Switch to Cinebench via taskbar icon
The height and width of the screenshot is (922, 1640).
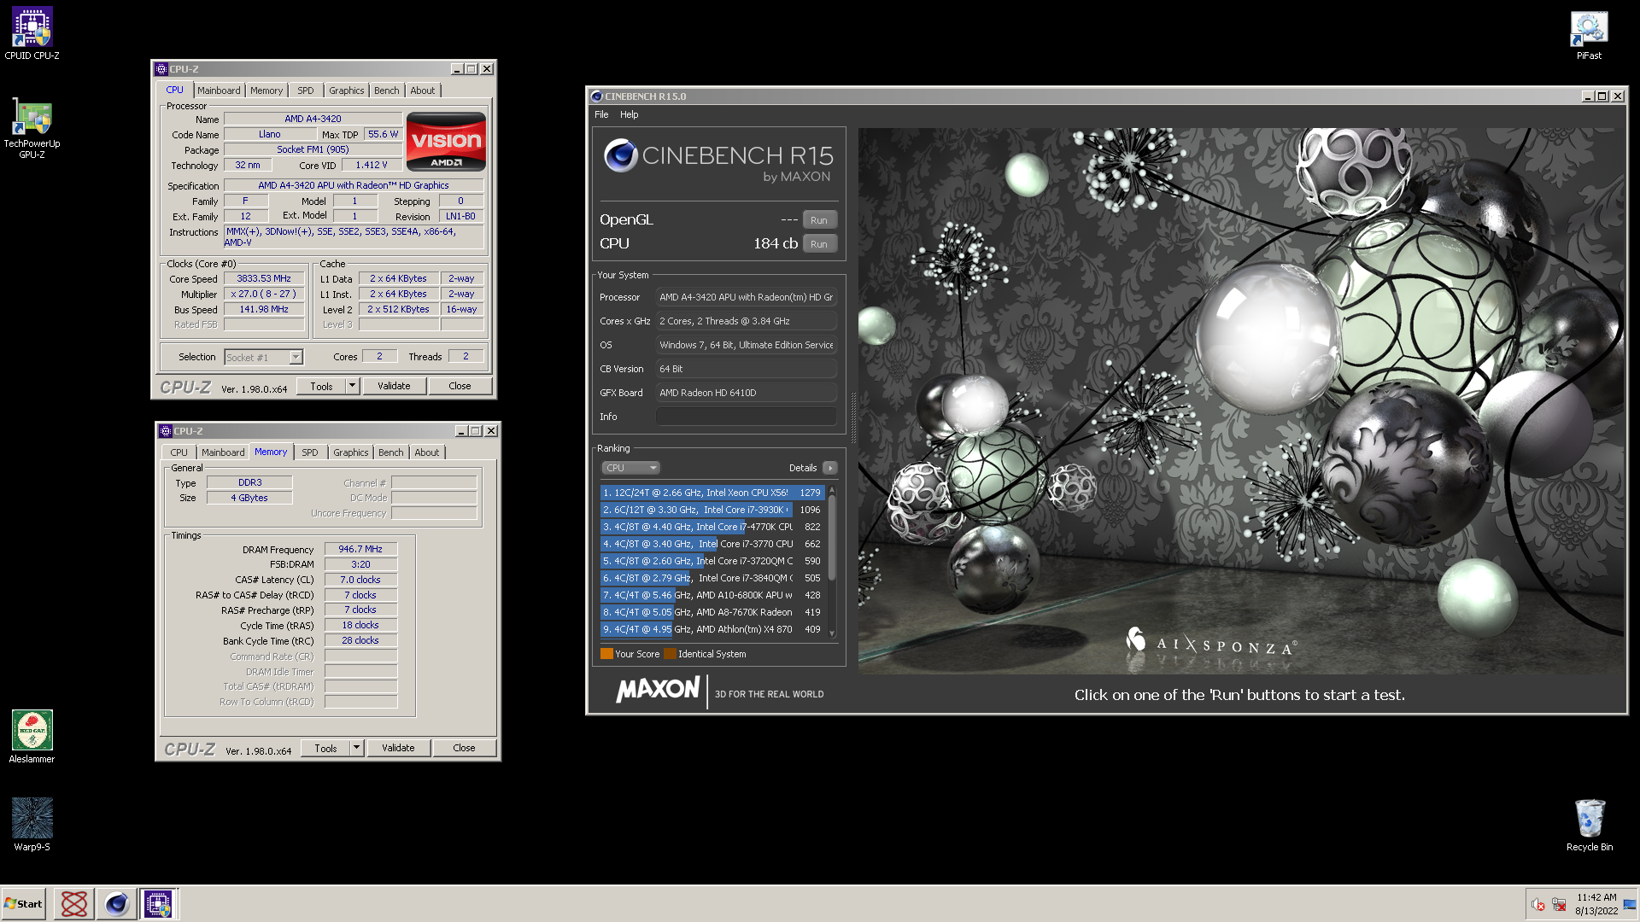116,903
